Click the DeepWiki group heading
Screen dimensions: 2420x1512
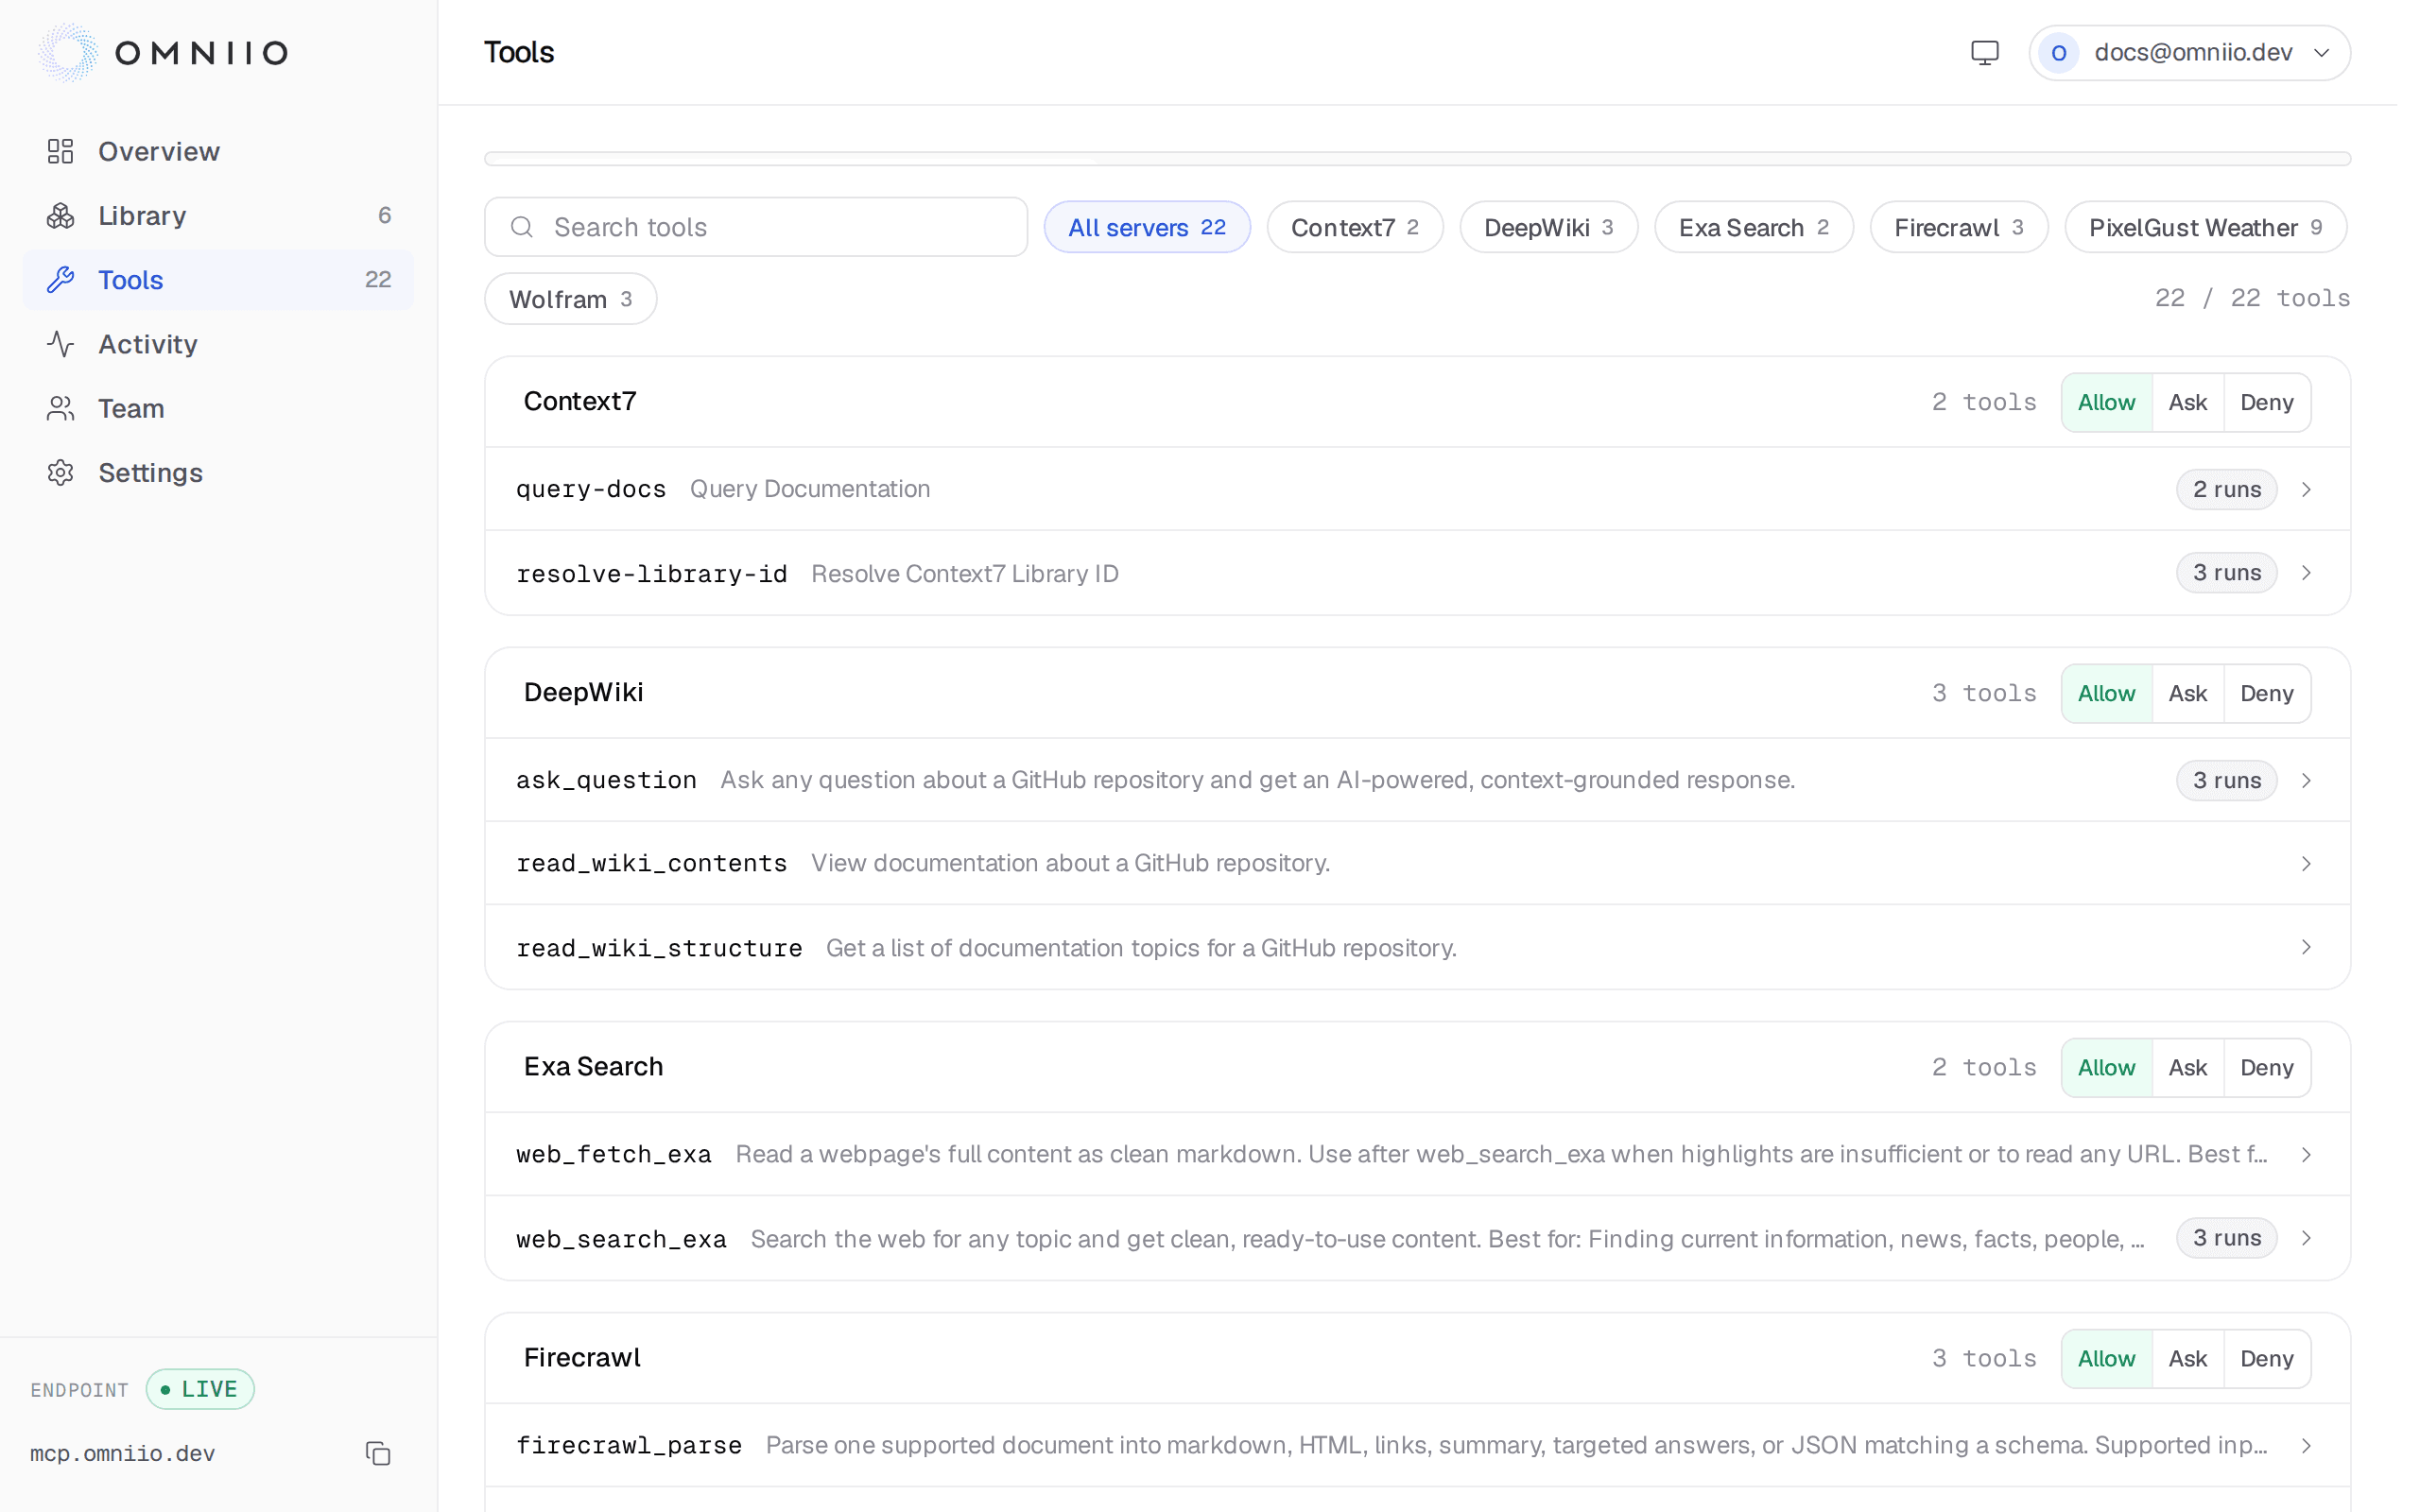pyautogui.click(x=583, y=692)
